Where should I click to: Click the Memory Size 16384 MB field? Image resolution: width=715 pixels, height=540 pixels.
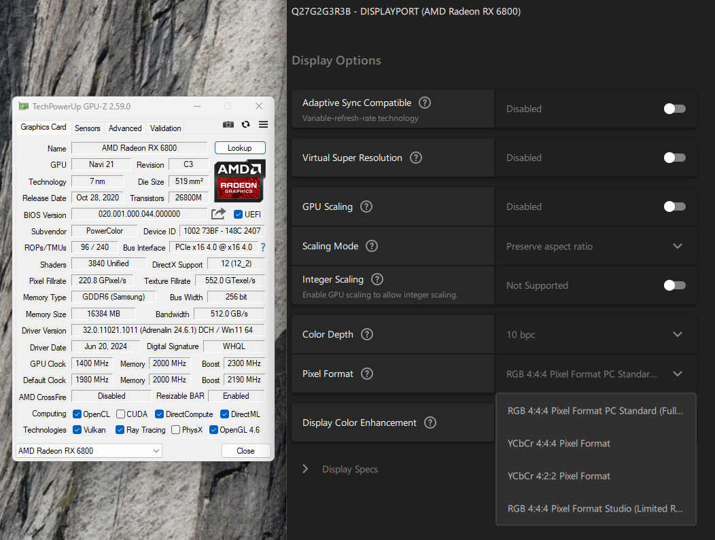103,314
